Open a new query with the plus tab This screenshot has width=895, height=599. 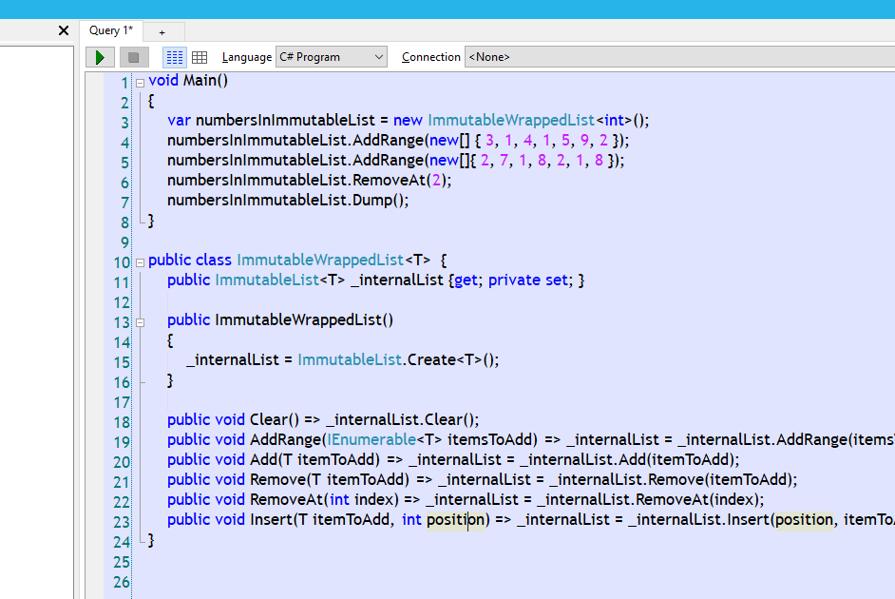click(x=162, y=30)
